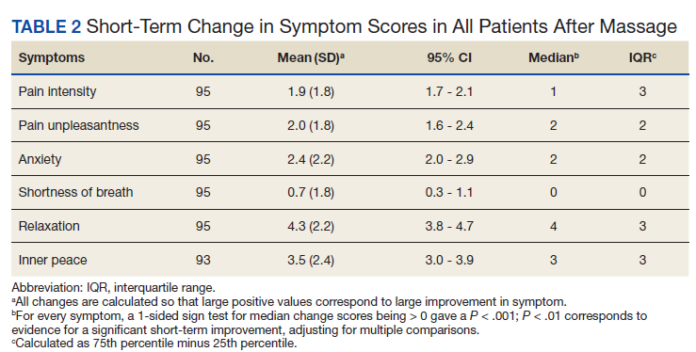696x352 pixels.
Task: Select the Relaxation row label
Action: pyautogui.click(x=49, y=226)
